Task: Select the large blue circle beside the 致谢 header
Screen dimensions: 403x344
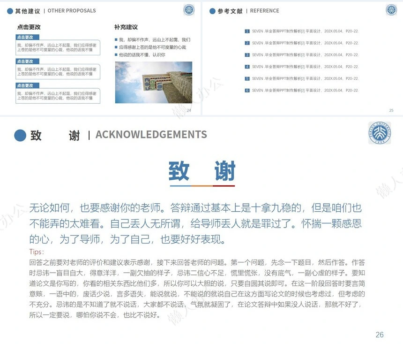Action: 20,136
